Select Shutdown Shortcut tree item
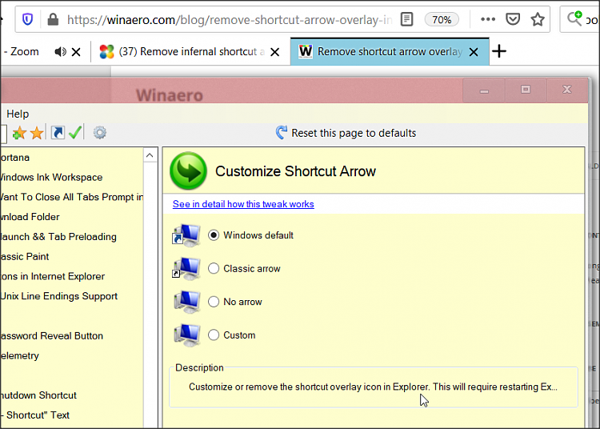This screenshot has height=429, width=600. 38,395
